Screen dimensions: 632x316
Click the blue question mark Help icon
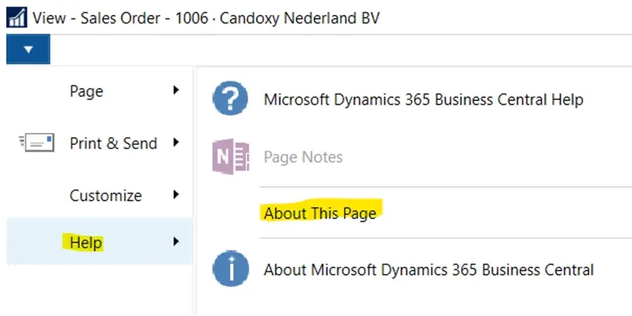point(230,99)
